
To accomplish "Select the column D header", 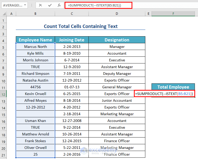I will click(117, 14).
